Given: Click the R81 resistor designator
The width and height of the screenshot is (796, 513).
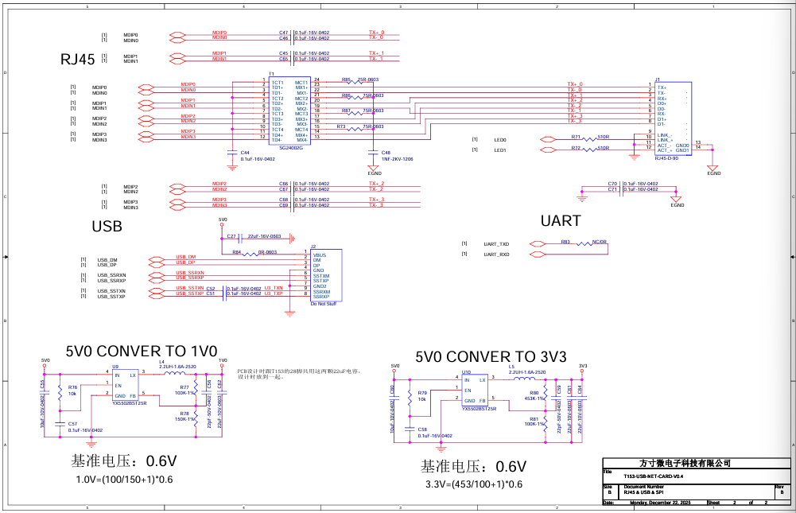Looking at the screenshot, I should [534, 419].
